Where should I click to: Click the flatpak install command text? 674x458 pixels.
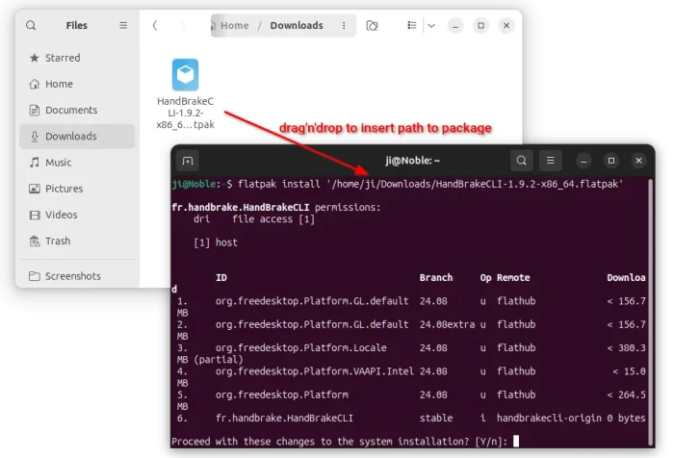tap(430, 185)
